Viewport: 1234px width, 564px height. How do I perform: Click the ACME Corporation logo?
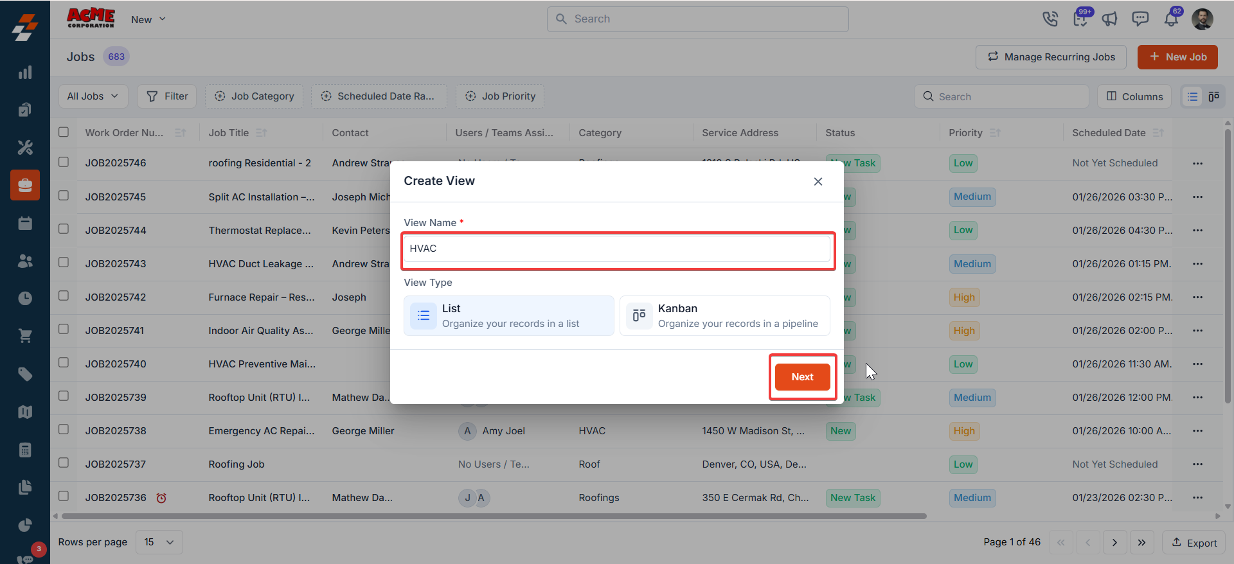[91, 18]
